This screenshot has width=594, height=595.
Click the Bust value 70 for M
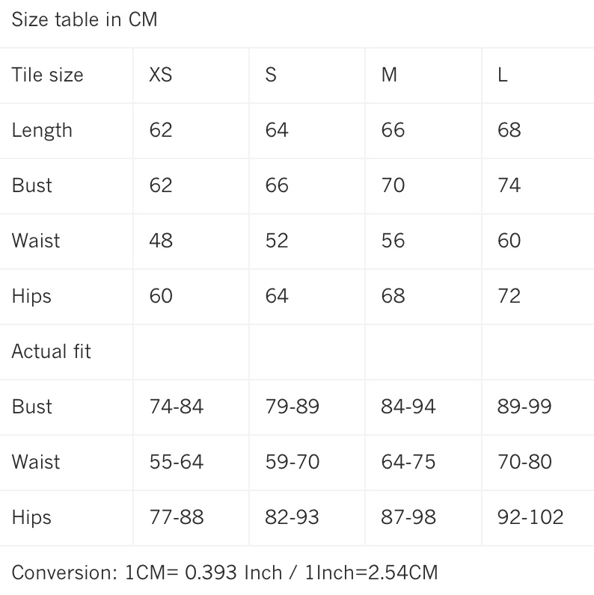(393, 185)
